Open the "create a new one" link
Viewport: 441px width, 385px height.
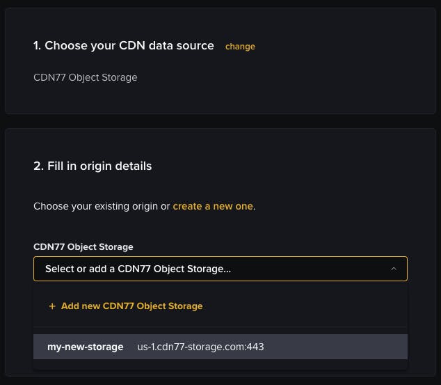coord(213,206)
